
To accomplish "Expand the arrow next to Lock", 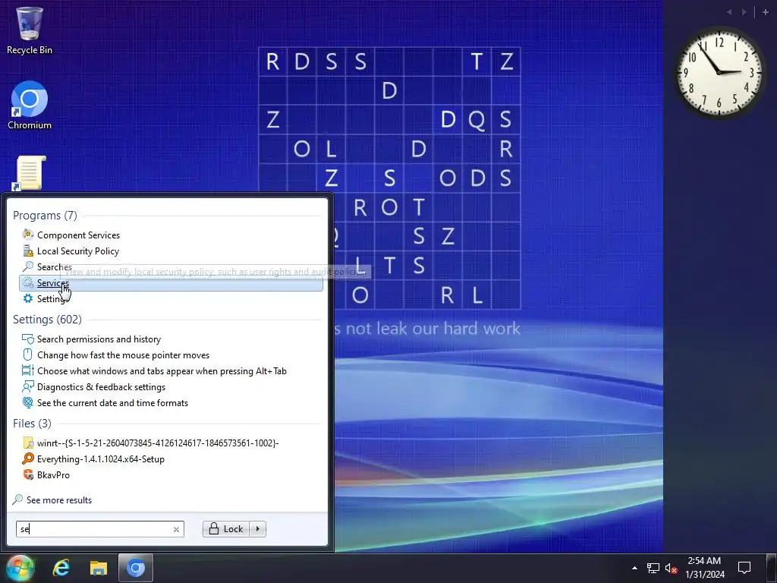I will tap(258, 529).
